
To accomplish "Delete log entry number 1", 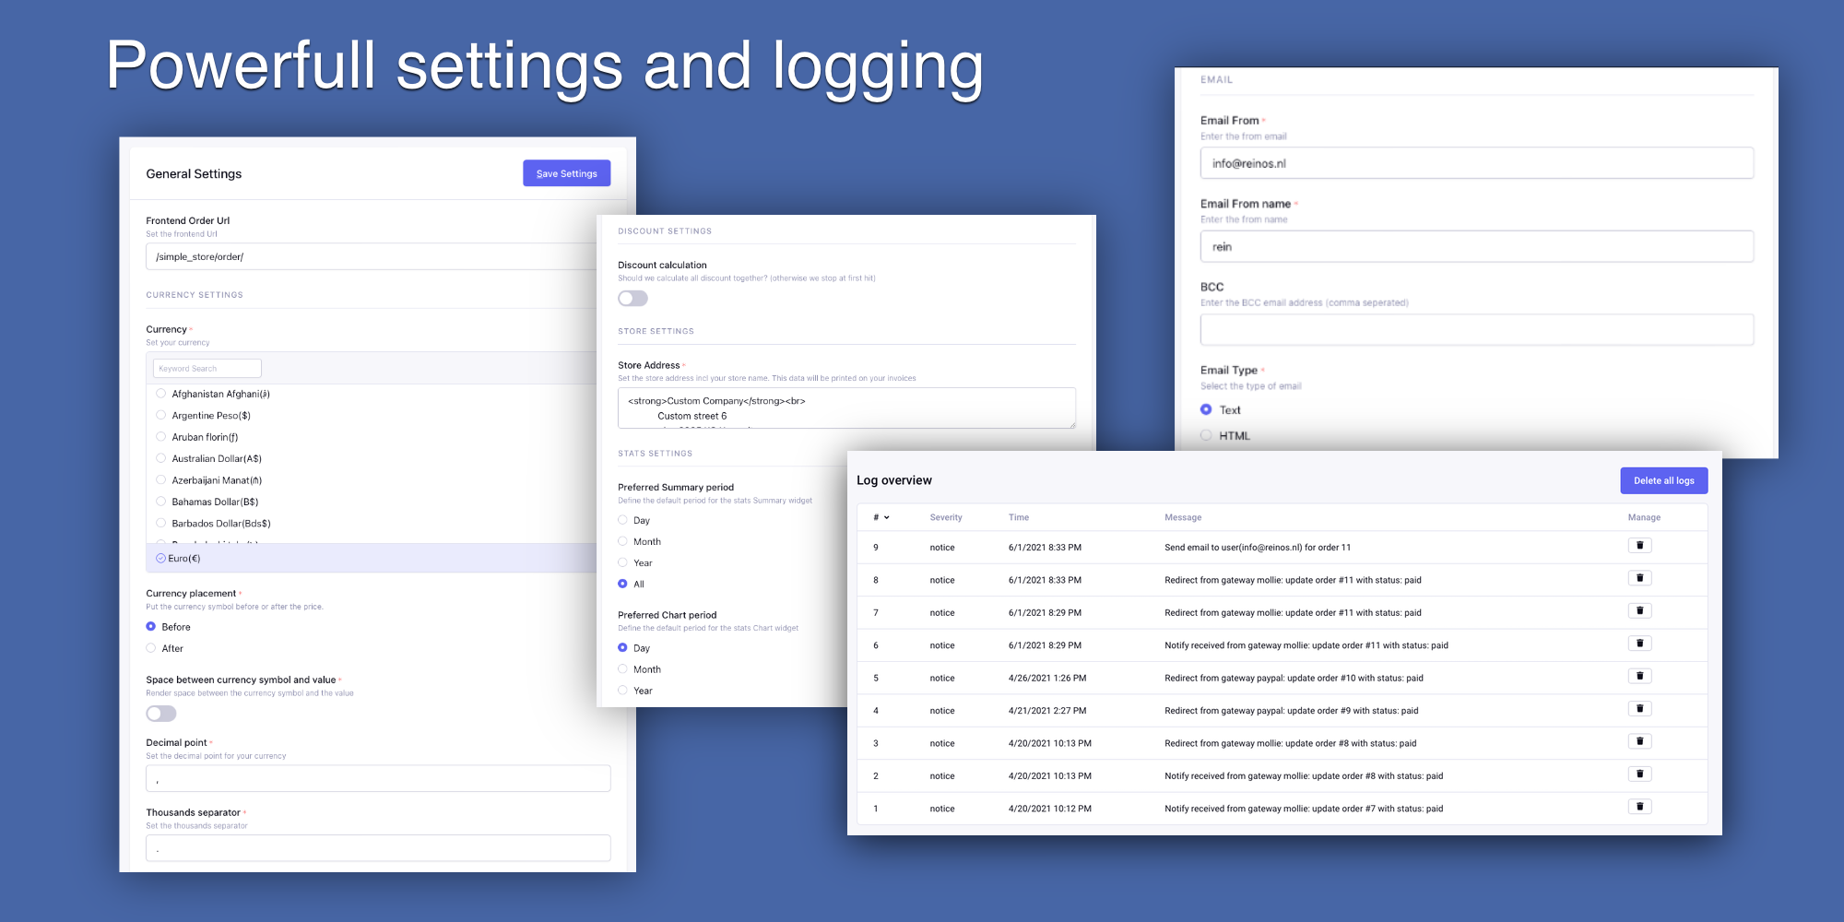I will coord(1639,807).
